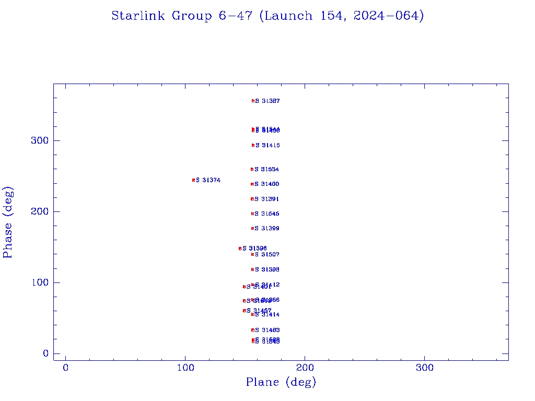Click the satellite label "S 31400"
Image resolution: width=535 pixels, height=401 pixels.
267,184
